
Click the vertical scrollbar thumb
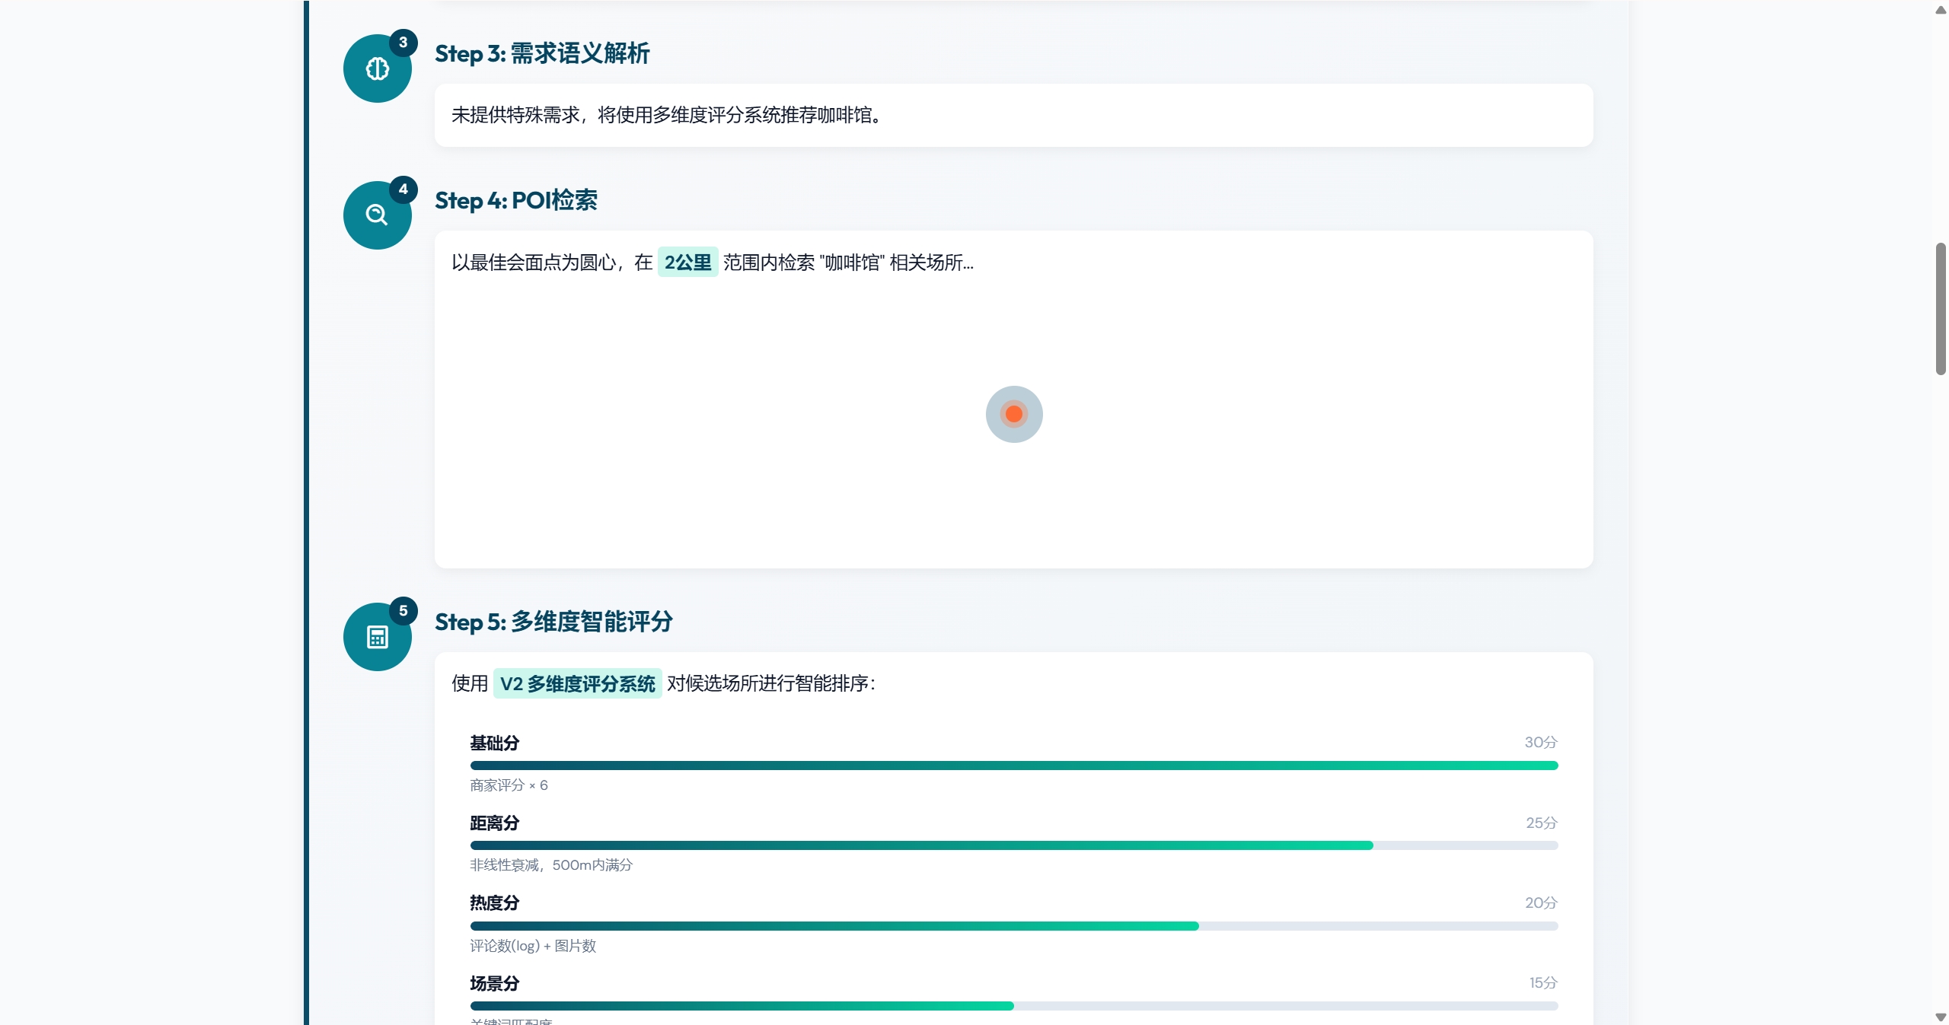(x=1941, y=308)
